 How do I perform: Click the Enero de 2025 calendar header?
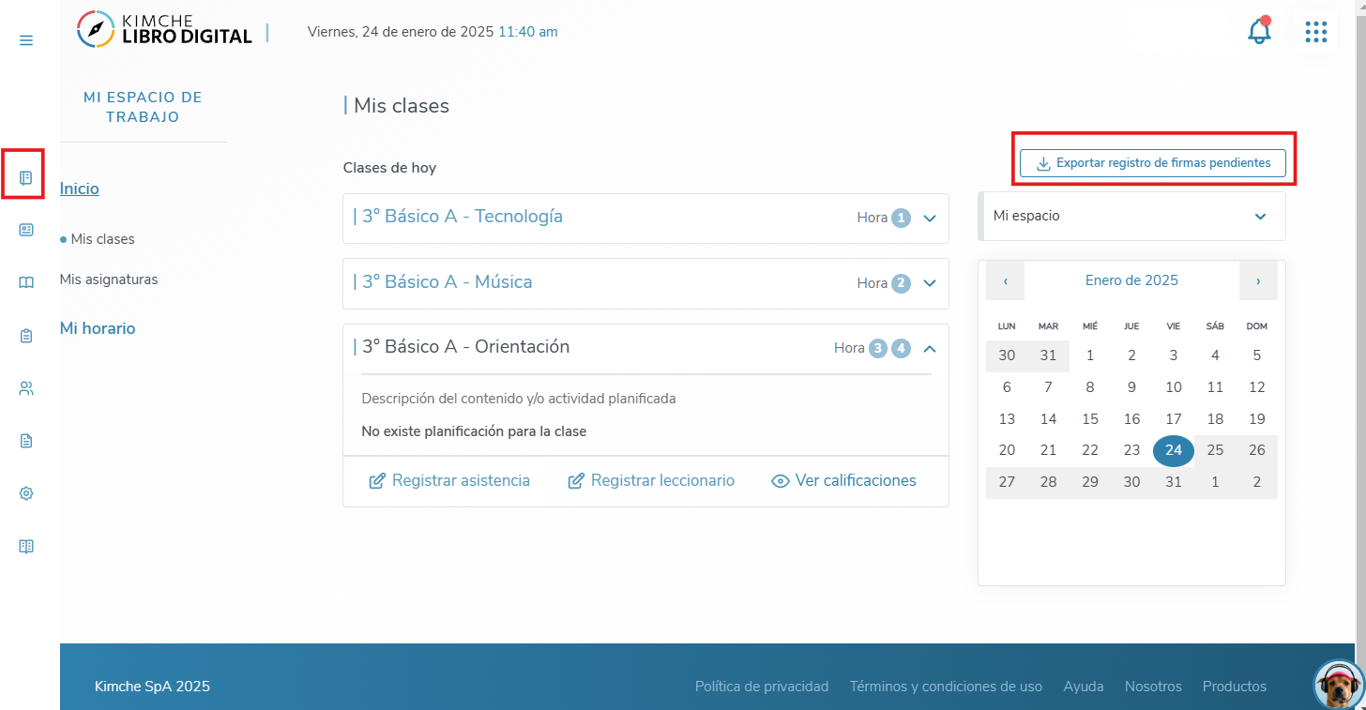1131,280
